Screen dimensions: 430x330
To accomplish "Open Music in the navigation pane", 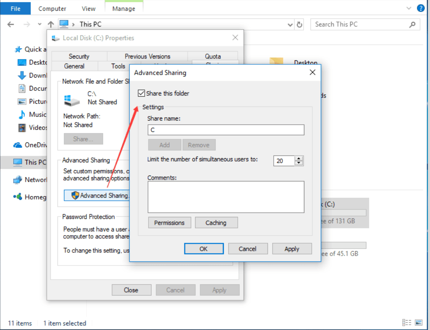I will click(32, 114).
